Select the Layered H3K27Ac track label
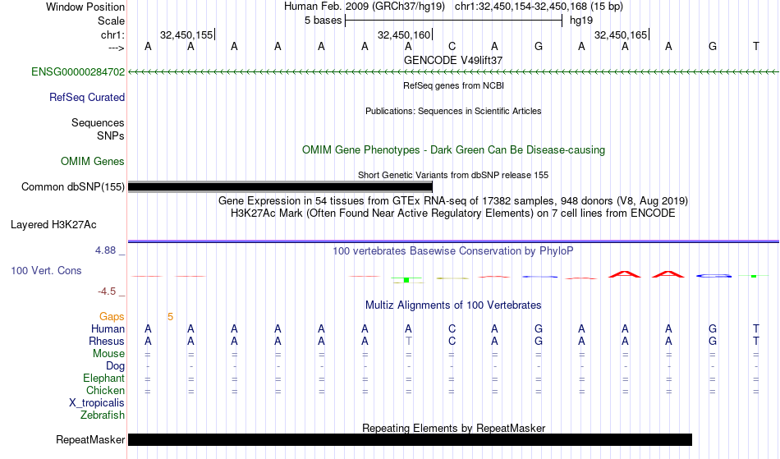This screenshot has height=459, width=780. point(53,224)
